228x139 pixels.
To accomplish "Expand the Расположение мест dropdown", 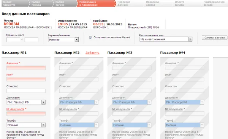I will tap(166, 39).
